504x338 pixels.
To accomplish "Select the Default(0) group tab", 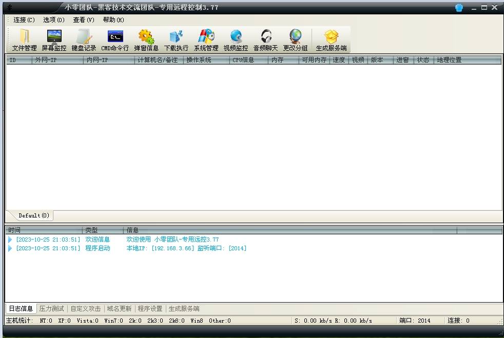I will point(34,215).
